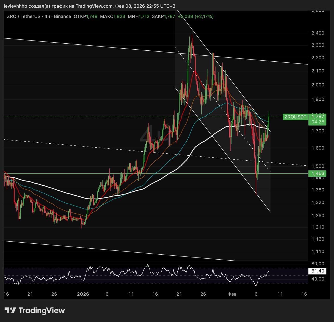Click the TradingView logo icon

pyautogui.click(x=10, y=311)
